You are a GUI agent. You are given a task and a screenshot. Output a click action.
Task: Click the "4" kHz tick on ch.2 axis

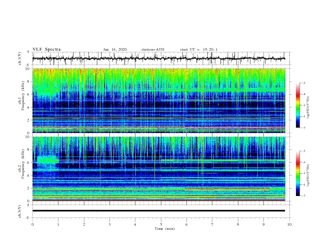(29, 175)
